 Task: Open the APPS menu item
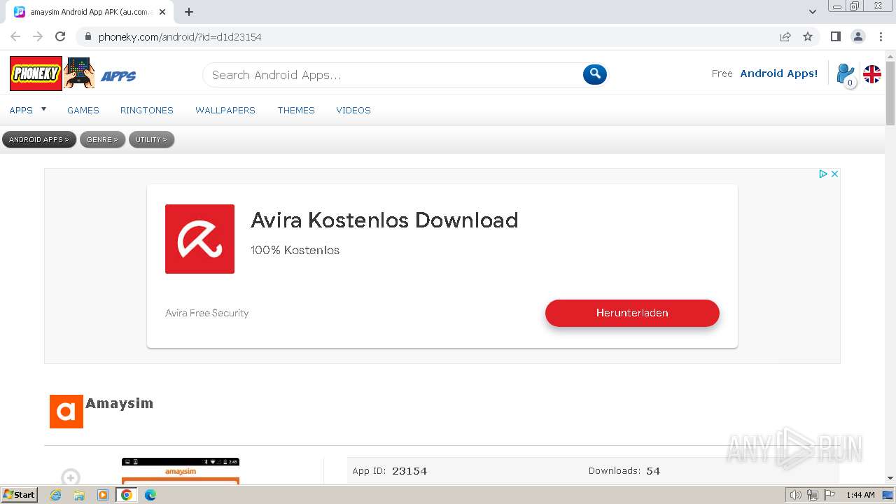(21, 110)
